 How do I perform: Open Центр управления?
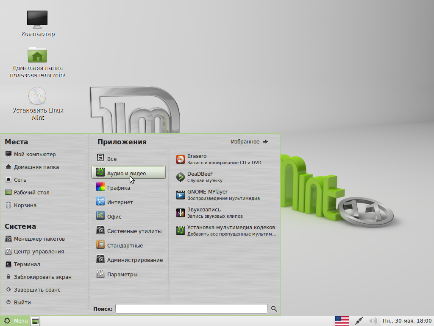point(35,251)
